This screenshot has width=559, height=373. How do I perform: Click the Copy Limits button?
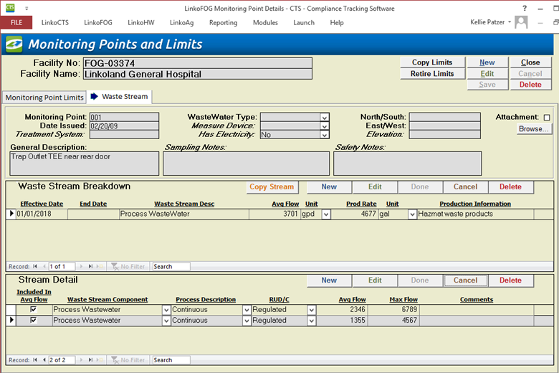coord(432,62)
